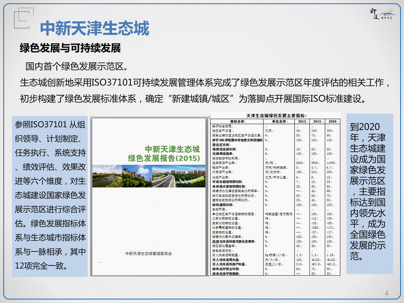This screenshot has height=303, width=404.
Task: Click the 2020 column header
Action: 333,121
